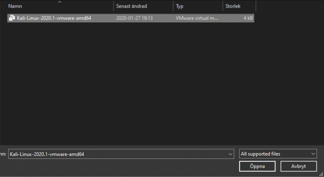The height and width of the screenshot is (177, 324).
Task: Click the chevron on file type filter
Action: 313,154
